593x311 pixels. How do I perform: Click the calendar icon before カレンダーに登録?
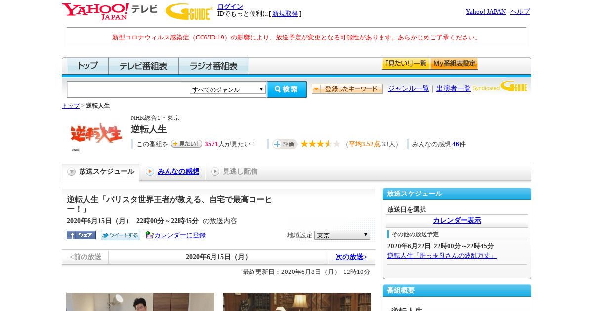tap(149, 235)
